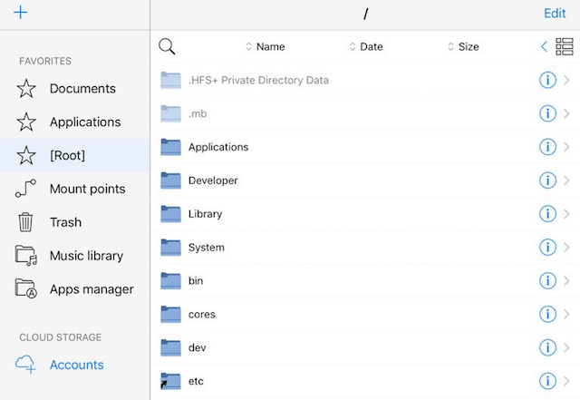Open the Library folder row
The width and height of the screenshot is (580, 400).
365,214
